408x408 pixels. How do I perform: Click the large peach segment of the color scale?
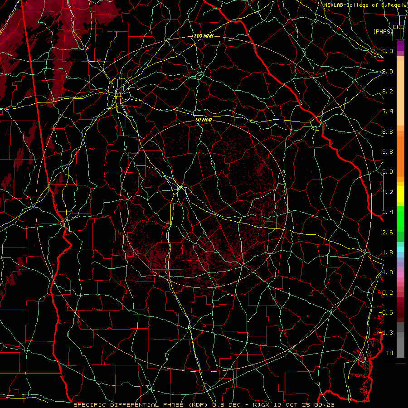400,93
